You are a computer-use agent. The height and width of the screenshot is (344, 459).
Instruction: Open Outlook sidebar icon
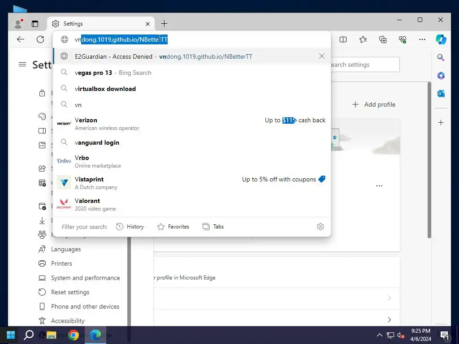441,94
